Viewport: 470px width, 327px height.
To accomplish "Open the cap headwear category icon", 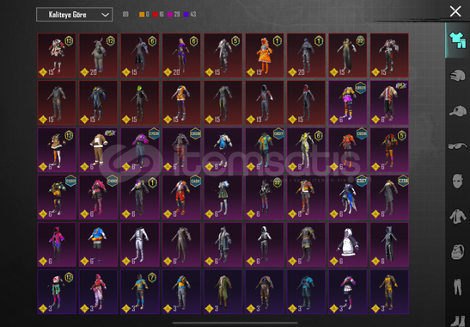I will [x=457, y=111].
